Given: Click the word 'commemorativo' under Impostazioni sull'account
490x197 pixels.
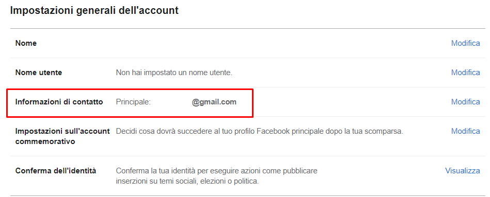Looking at the screenshot, I should (45, 141).
